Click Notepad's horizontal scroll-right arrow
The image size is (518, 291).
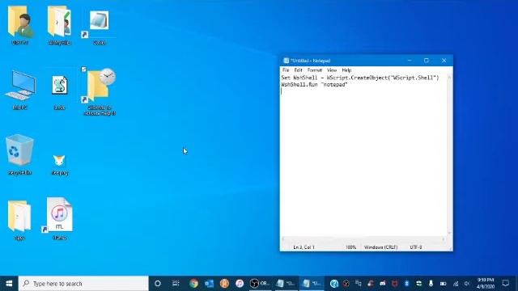[444, 239]
